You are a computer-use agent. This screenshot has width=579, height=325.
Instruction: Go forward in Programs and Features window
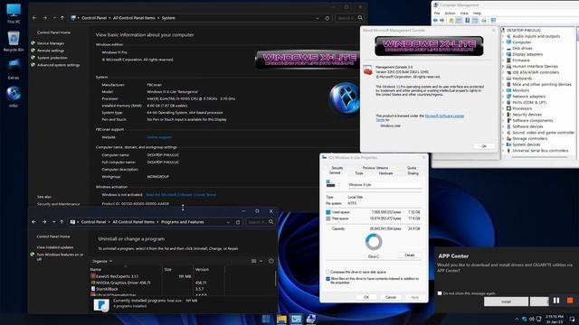click(44, 222)
